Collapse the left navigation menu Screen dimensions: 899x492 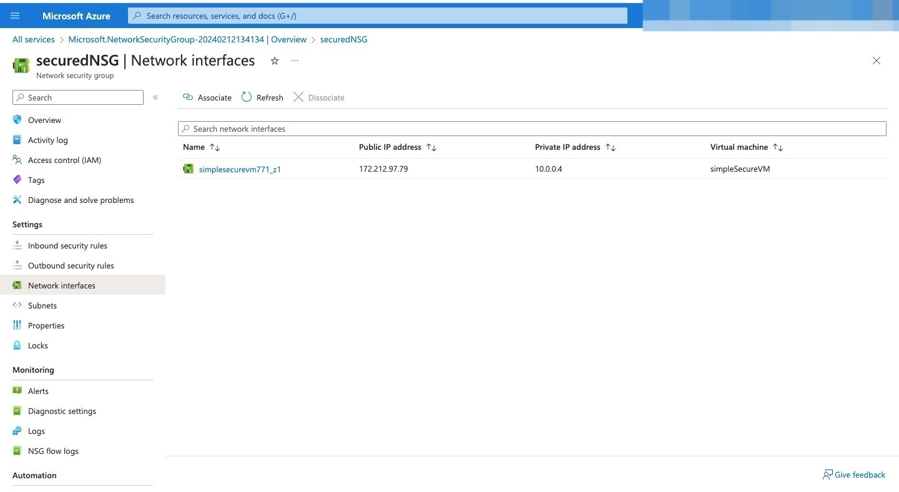155,97
